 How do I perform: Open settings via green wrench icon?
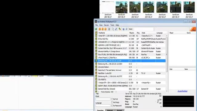point(120,29)
